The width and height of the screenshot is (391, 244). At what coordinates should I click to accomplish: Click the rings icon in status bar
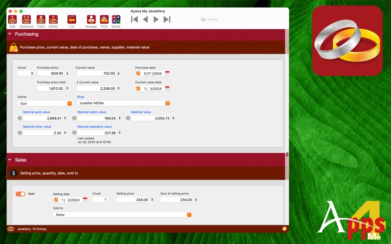pos(11,229)
